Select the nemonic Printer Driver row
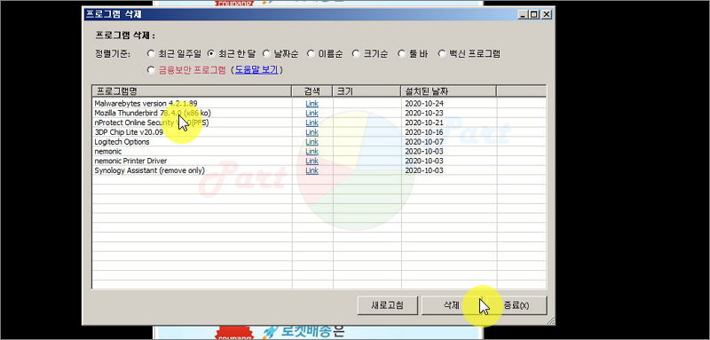This screenshot has width=710, height=340. (x=319, y=161)
